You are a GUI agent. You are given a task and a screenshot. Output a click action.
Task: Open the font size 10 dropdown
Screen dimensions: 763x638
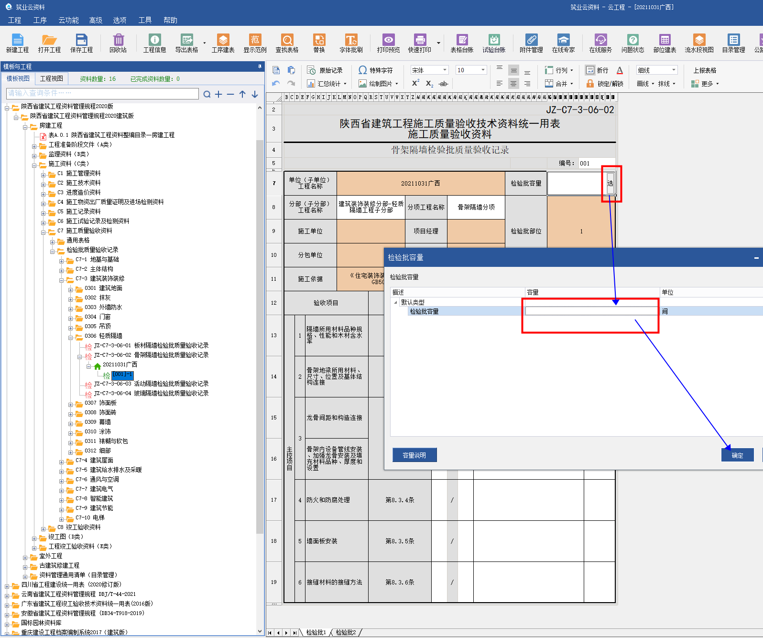(x=483, y=70)
